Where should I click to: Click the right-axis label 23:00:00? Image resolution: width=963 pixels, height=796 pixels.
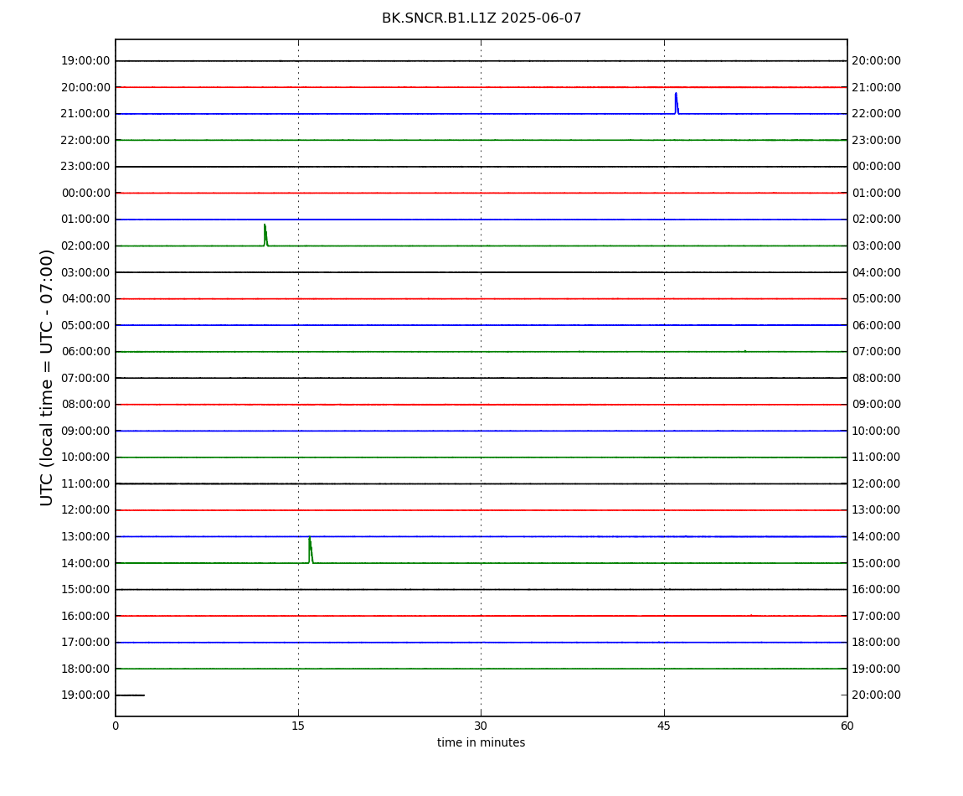coord(877,140)
